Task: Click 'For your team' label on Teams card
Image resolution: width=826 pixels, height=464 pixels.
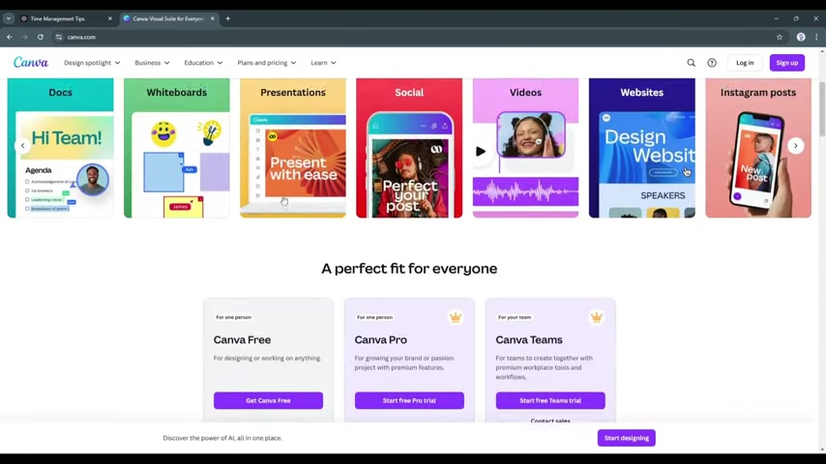Action: 515,317
